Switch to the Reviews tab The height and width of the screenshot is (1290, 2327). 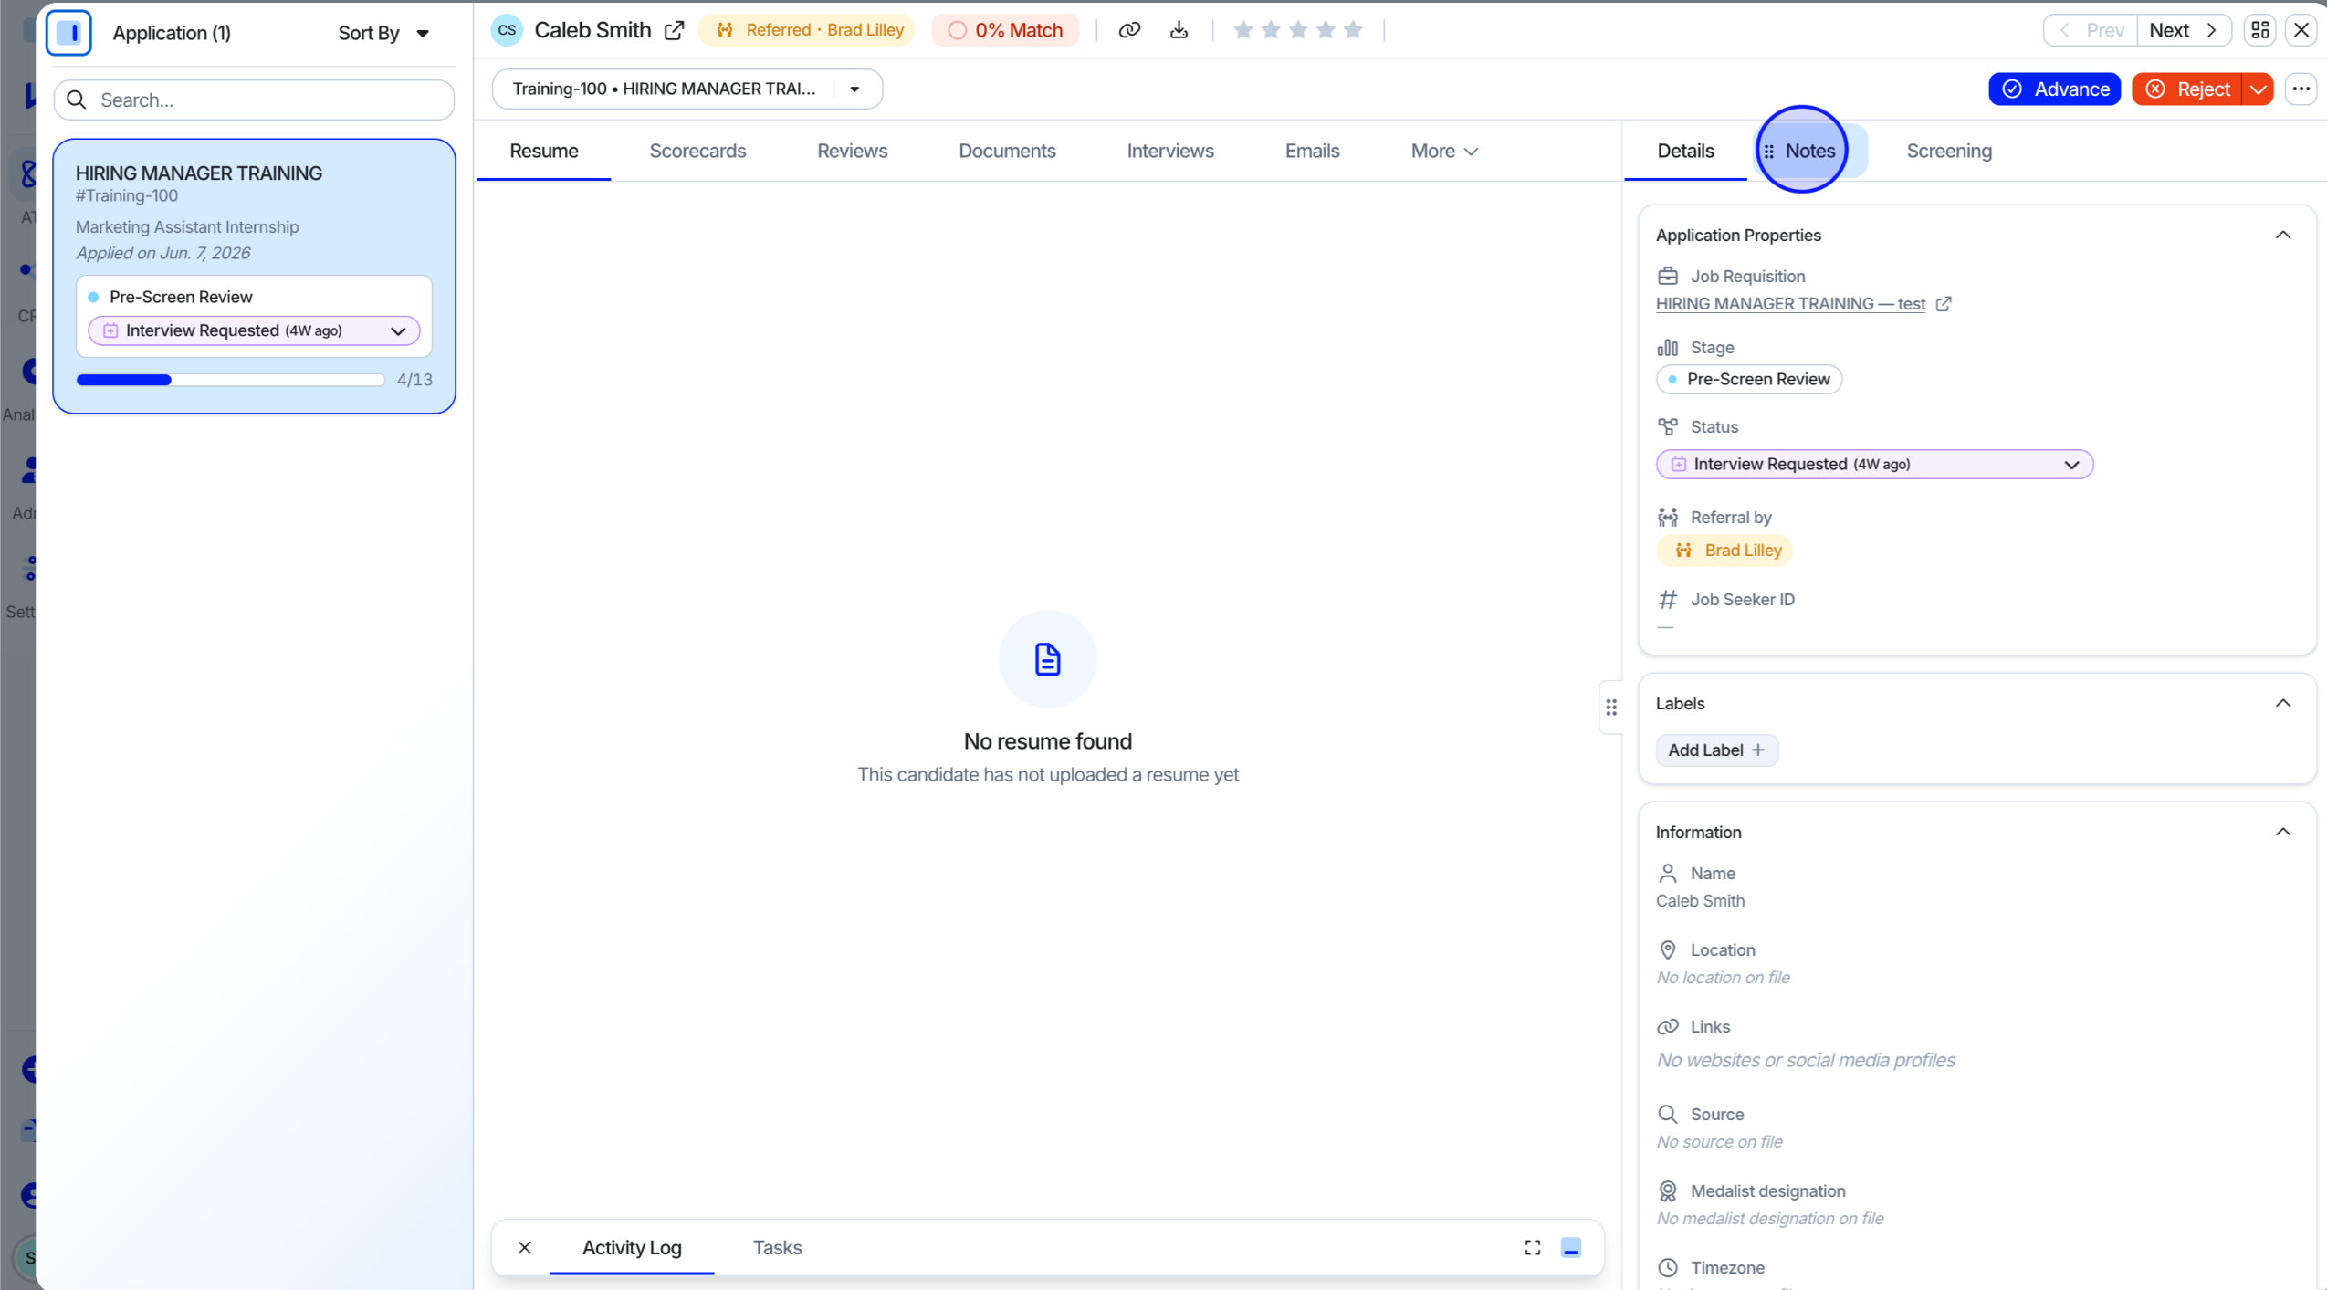coord(852,151)
